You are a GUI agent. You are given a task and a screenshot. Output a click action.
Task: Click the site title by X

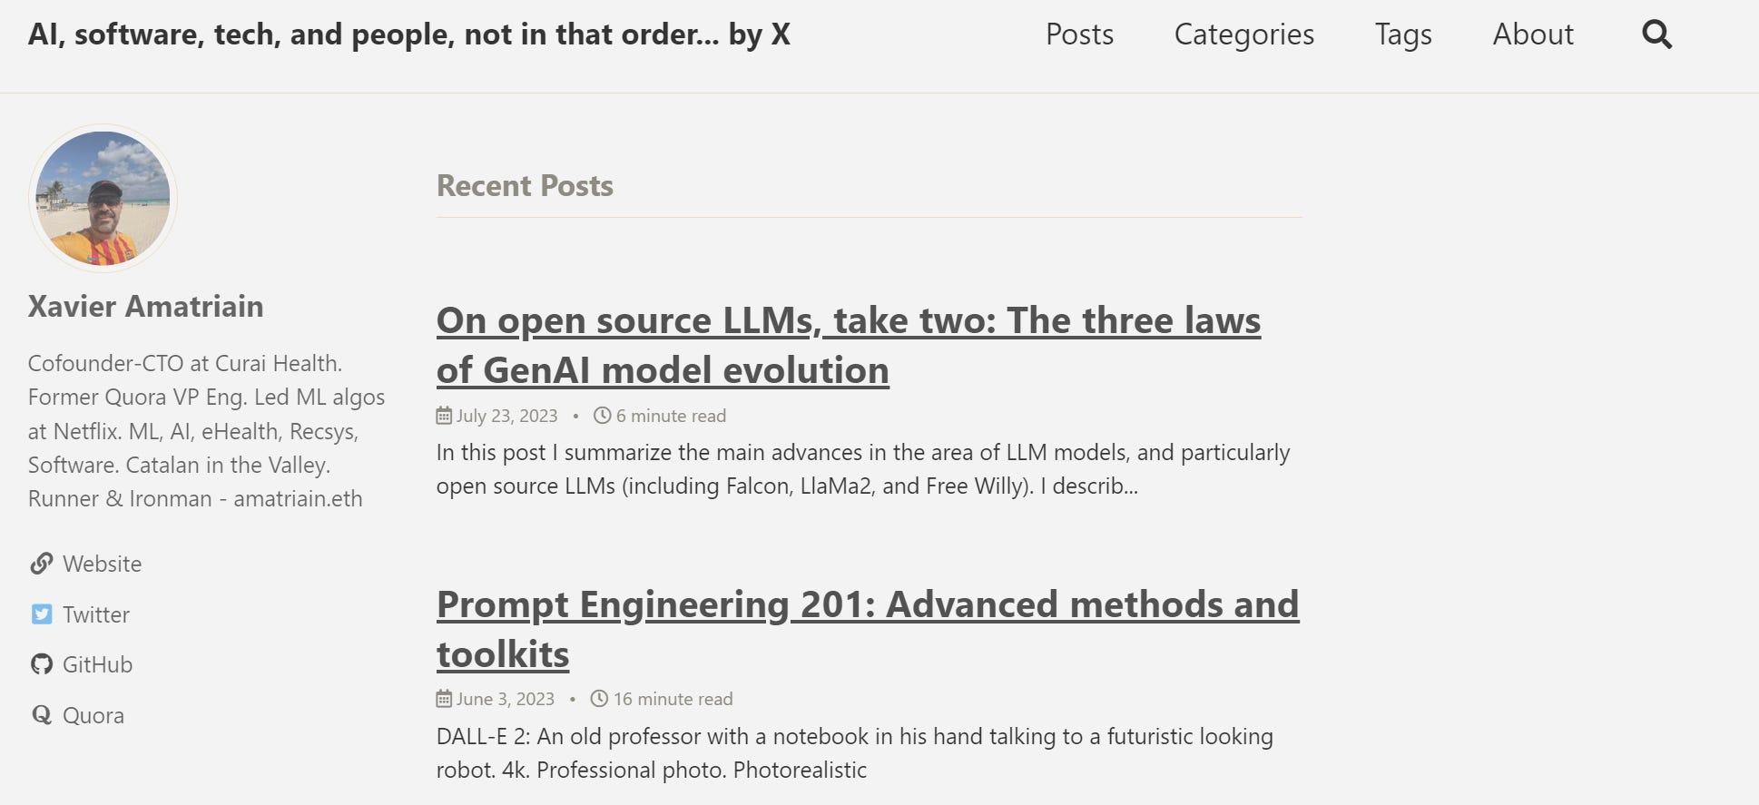click(410, 34)
